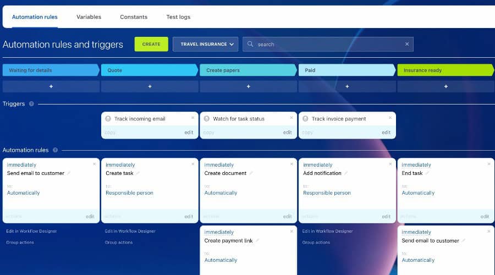Image resolution: width=495 pixels, height=275 pixels.
Task: Add rule under Quote with plus button
Action: [x=150, y=86]
